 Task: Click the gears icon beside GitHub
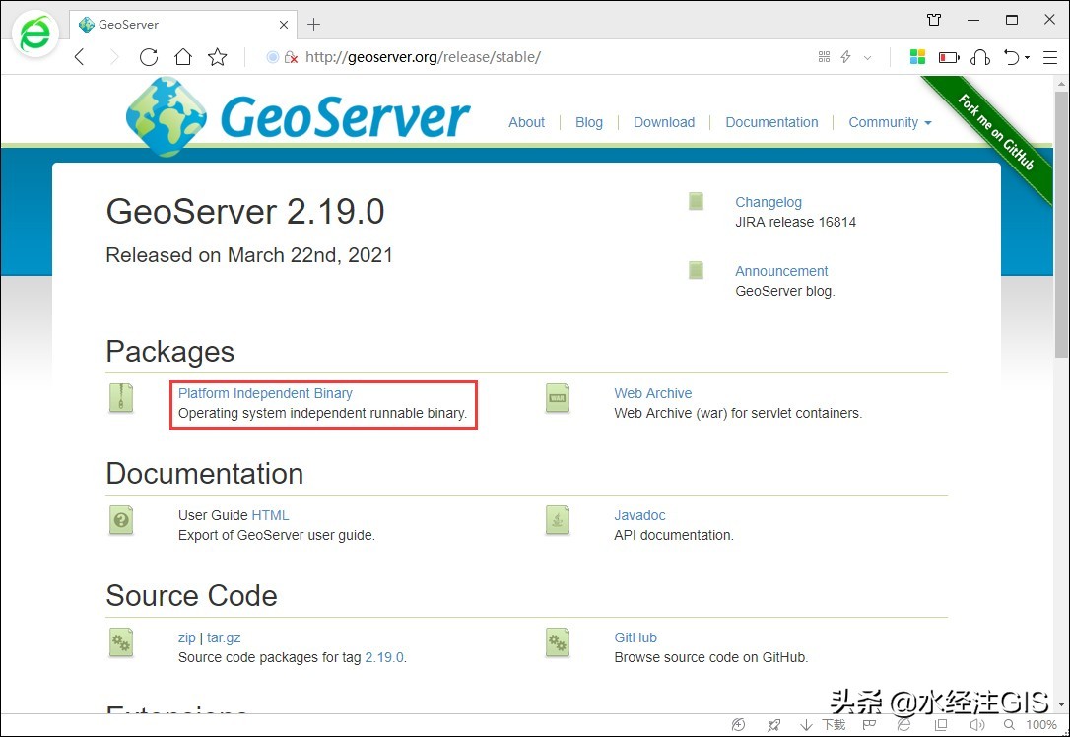pos(558,642)
